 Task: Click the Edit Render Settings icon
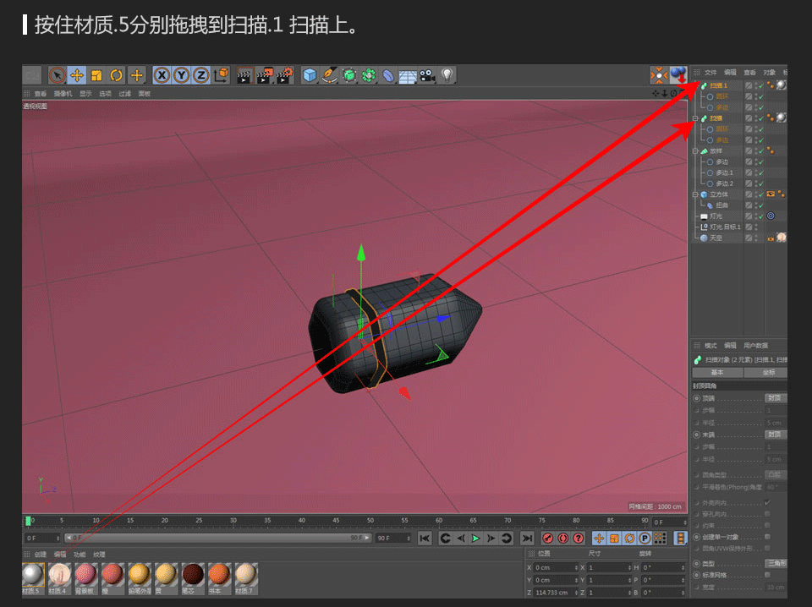[283, 75]
